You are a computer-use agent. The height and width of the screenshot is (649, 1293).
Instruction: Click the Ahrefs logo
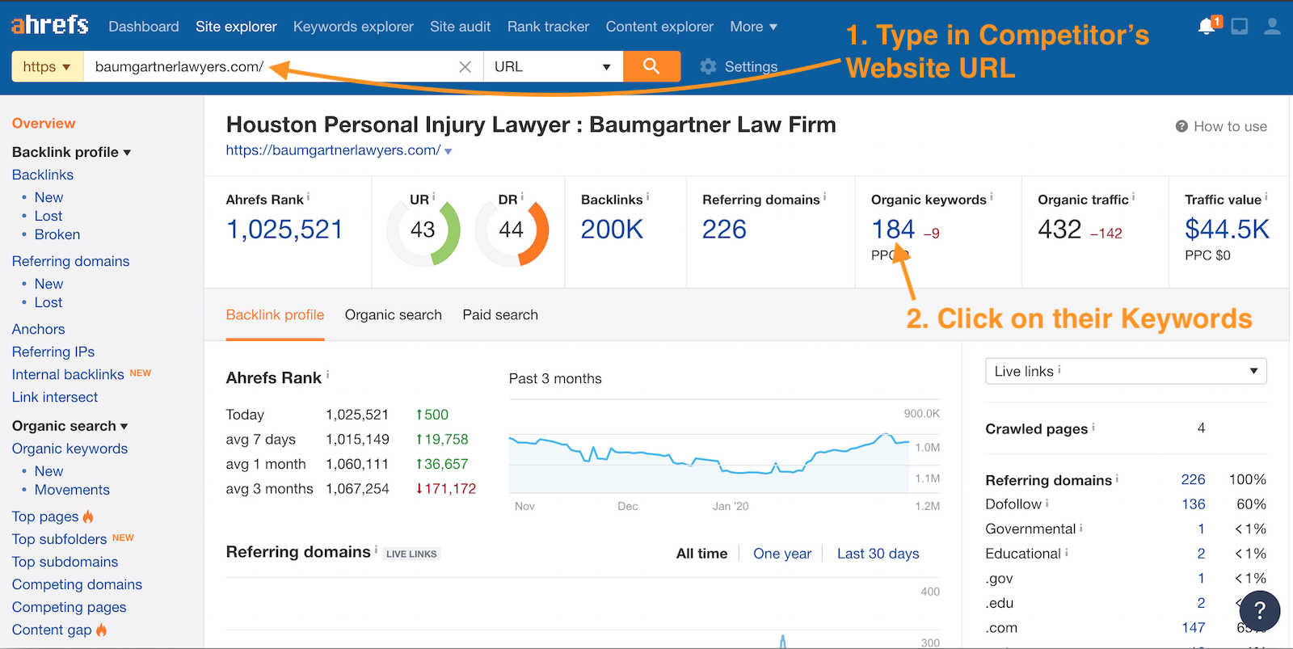[50, 26]
